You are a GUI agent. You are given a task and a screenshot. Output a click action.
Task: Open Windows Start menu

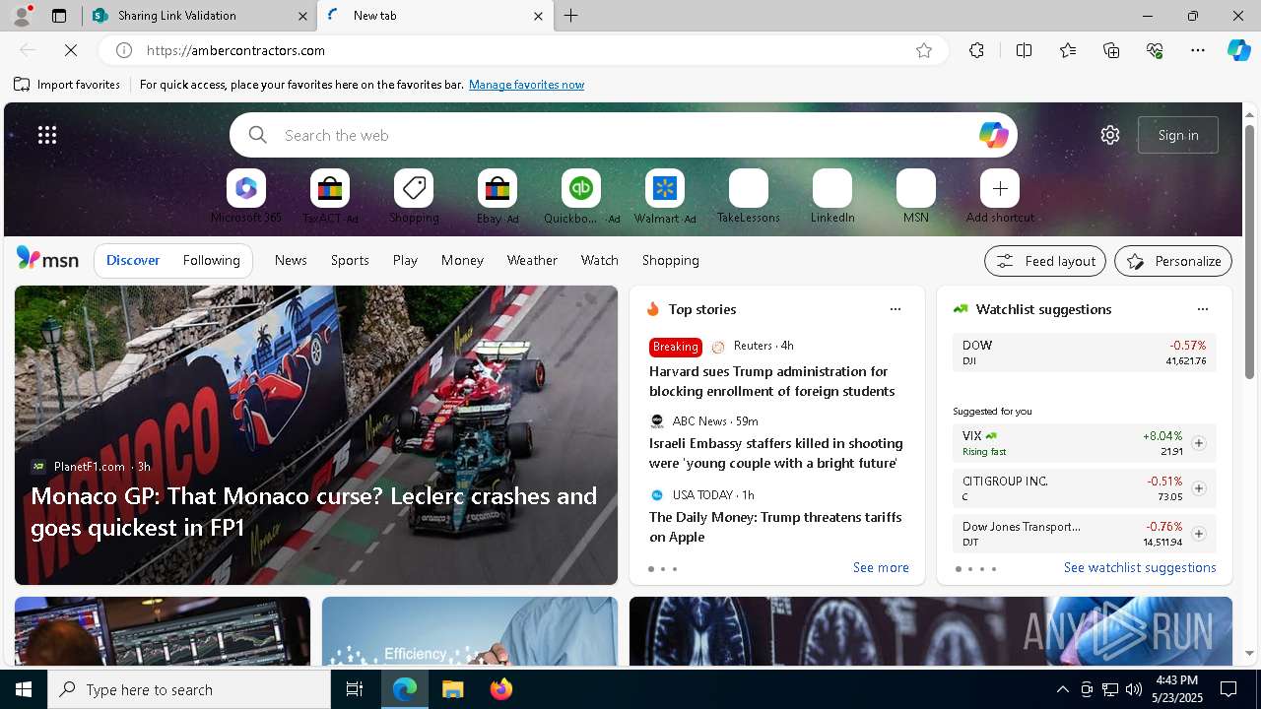point(24,689)
